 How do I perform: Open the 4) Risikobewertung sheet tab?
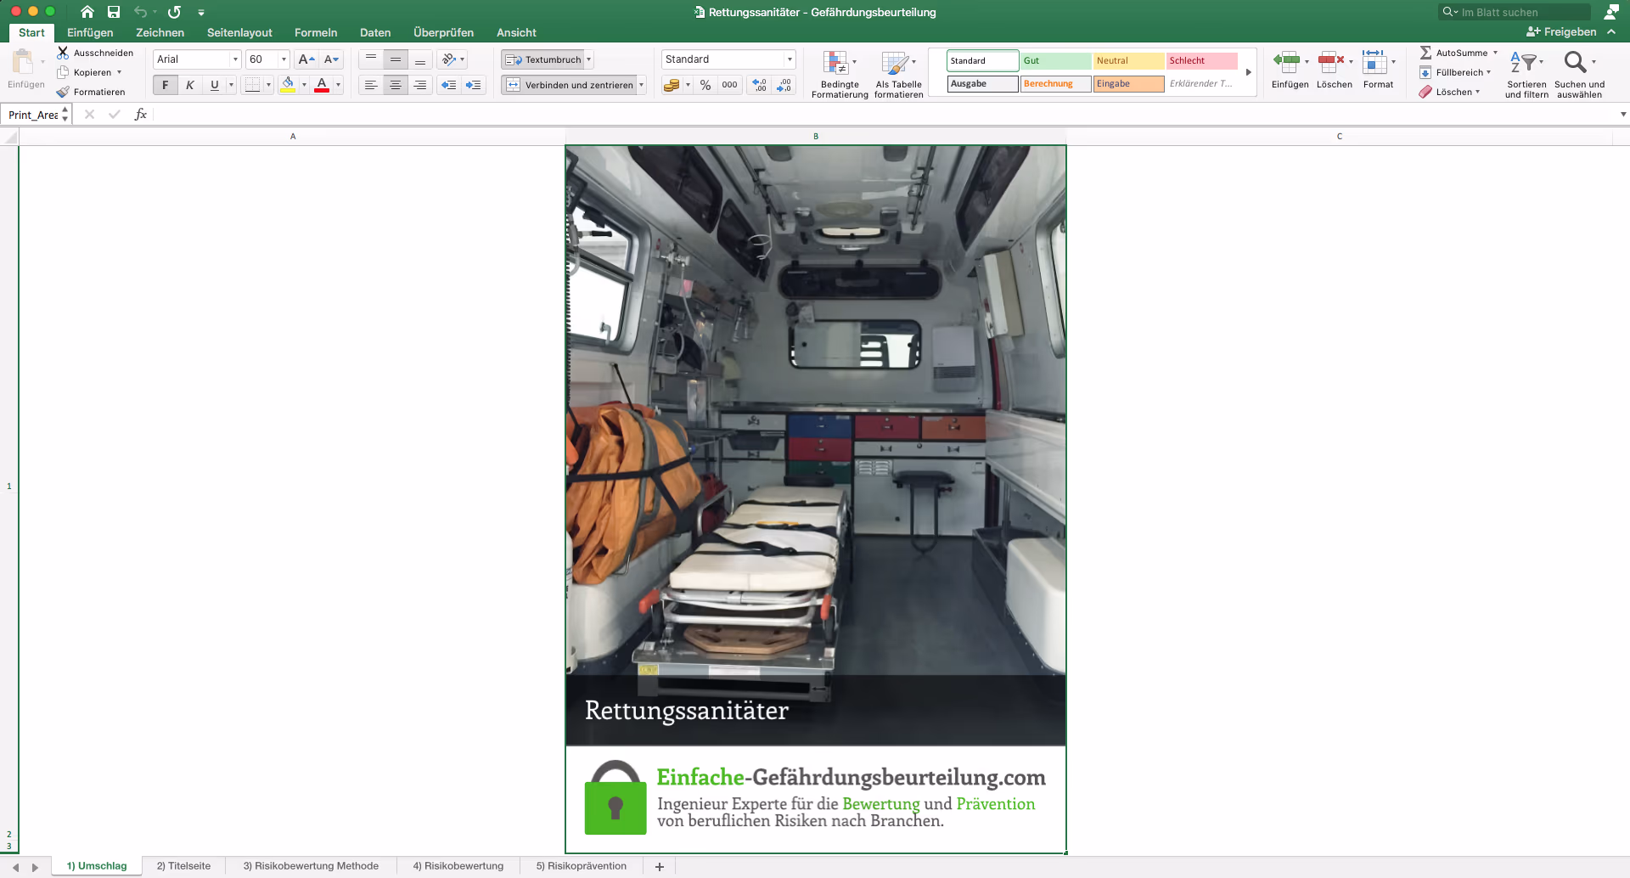tap(458, 866)
